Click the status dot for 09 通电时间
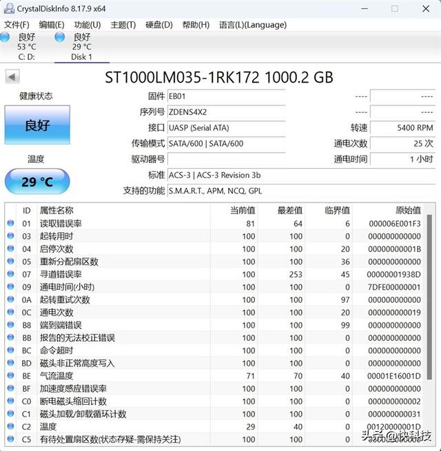The image size is (441, 451). (10, 286)
